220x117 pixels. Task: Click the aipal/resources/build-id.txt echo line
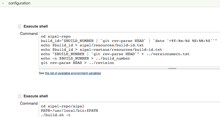click(x=92, y=45)
